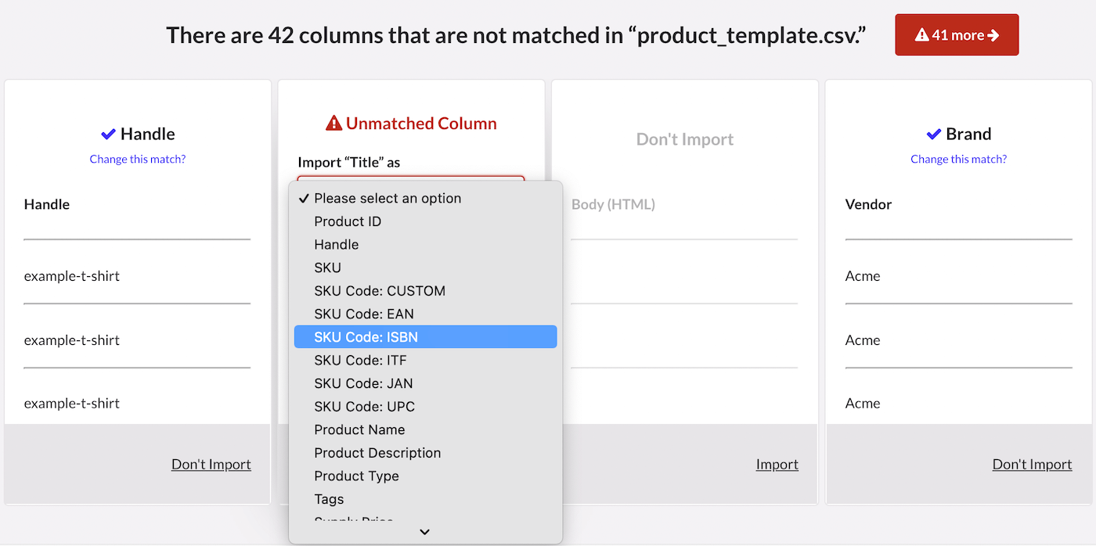Select 'Product ID' from the dropdown list
Viewport: 1096px width, 546px height.
coord(348,221)
